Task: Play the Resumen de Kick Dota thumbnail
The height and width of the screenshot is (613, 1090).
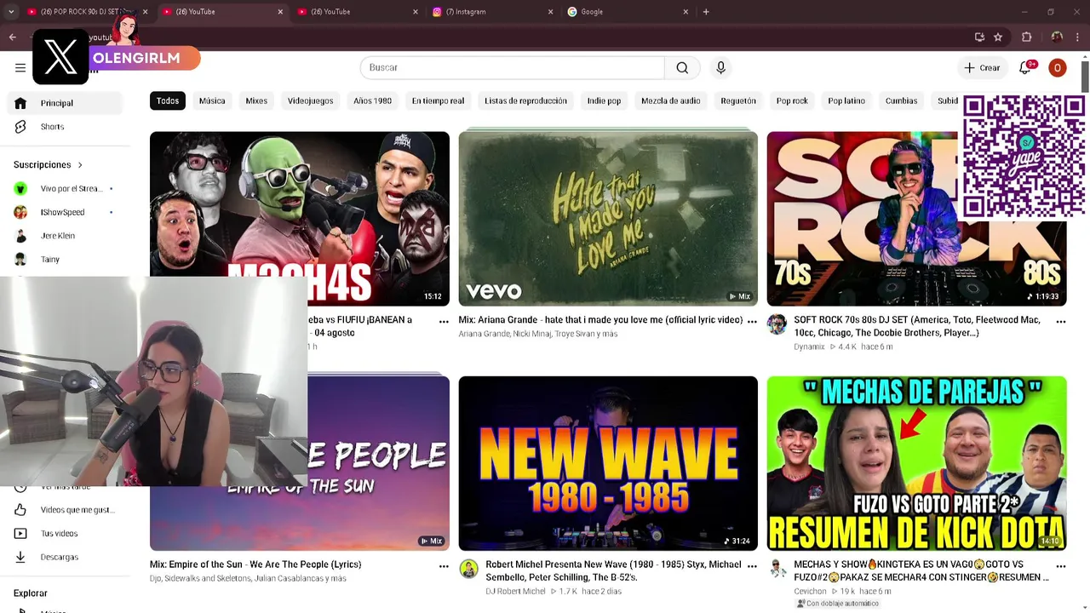Action: (x=916, y=463)
